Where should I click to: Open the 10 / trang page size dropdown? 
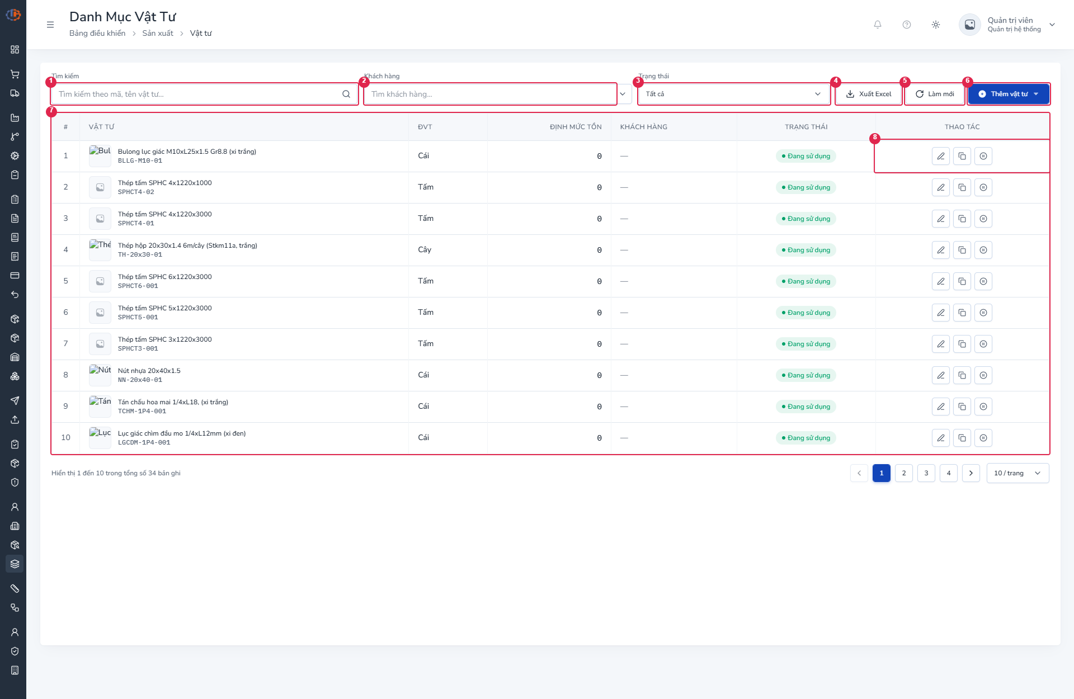coord(1018,473)
